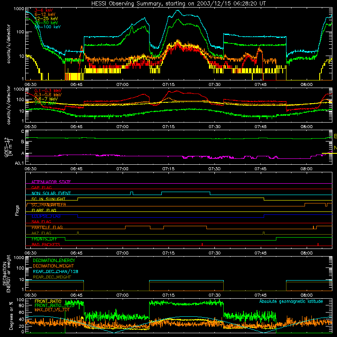Pick the 'AAZ_FLAG' flag label

[41, 233]
